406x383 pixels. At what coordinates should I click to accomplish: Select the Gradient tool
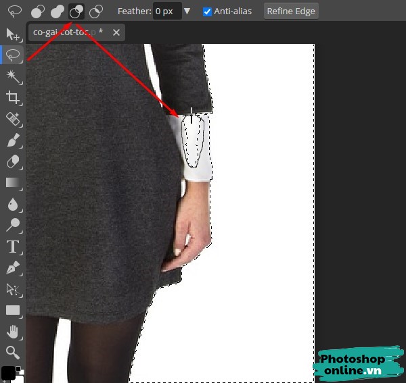click(x=12, y=182)
